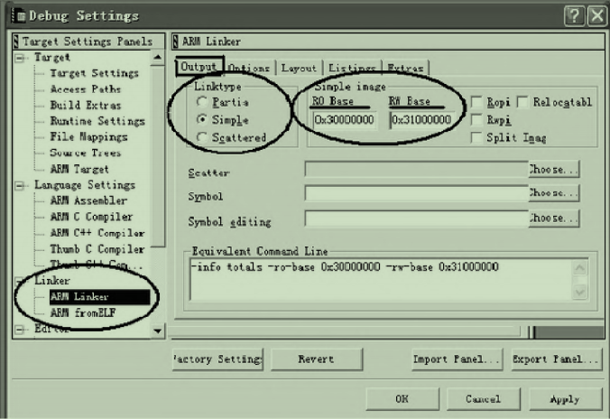Select ARM Linker in the tree
This screenshot has width=610, height=419.
click(99, 297)
